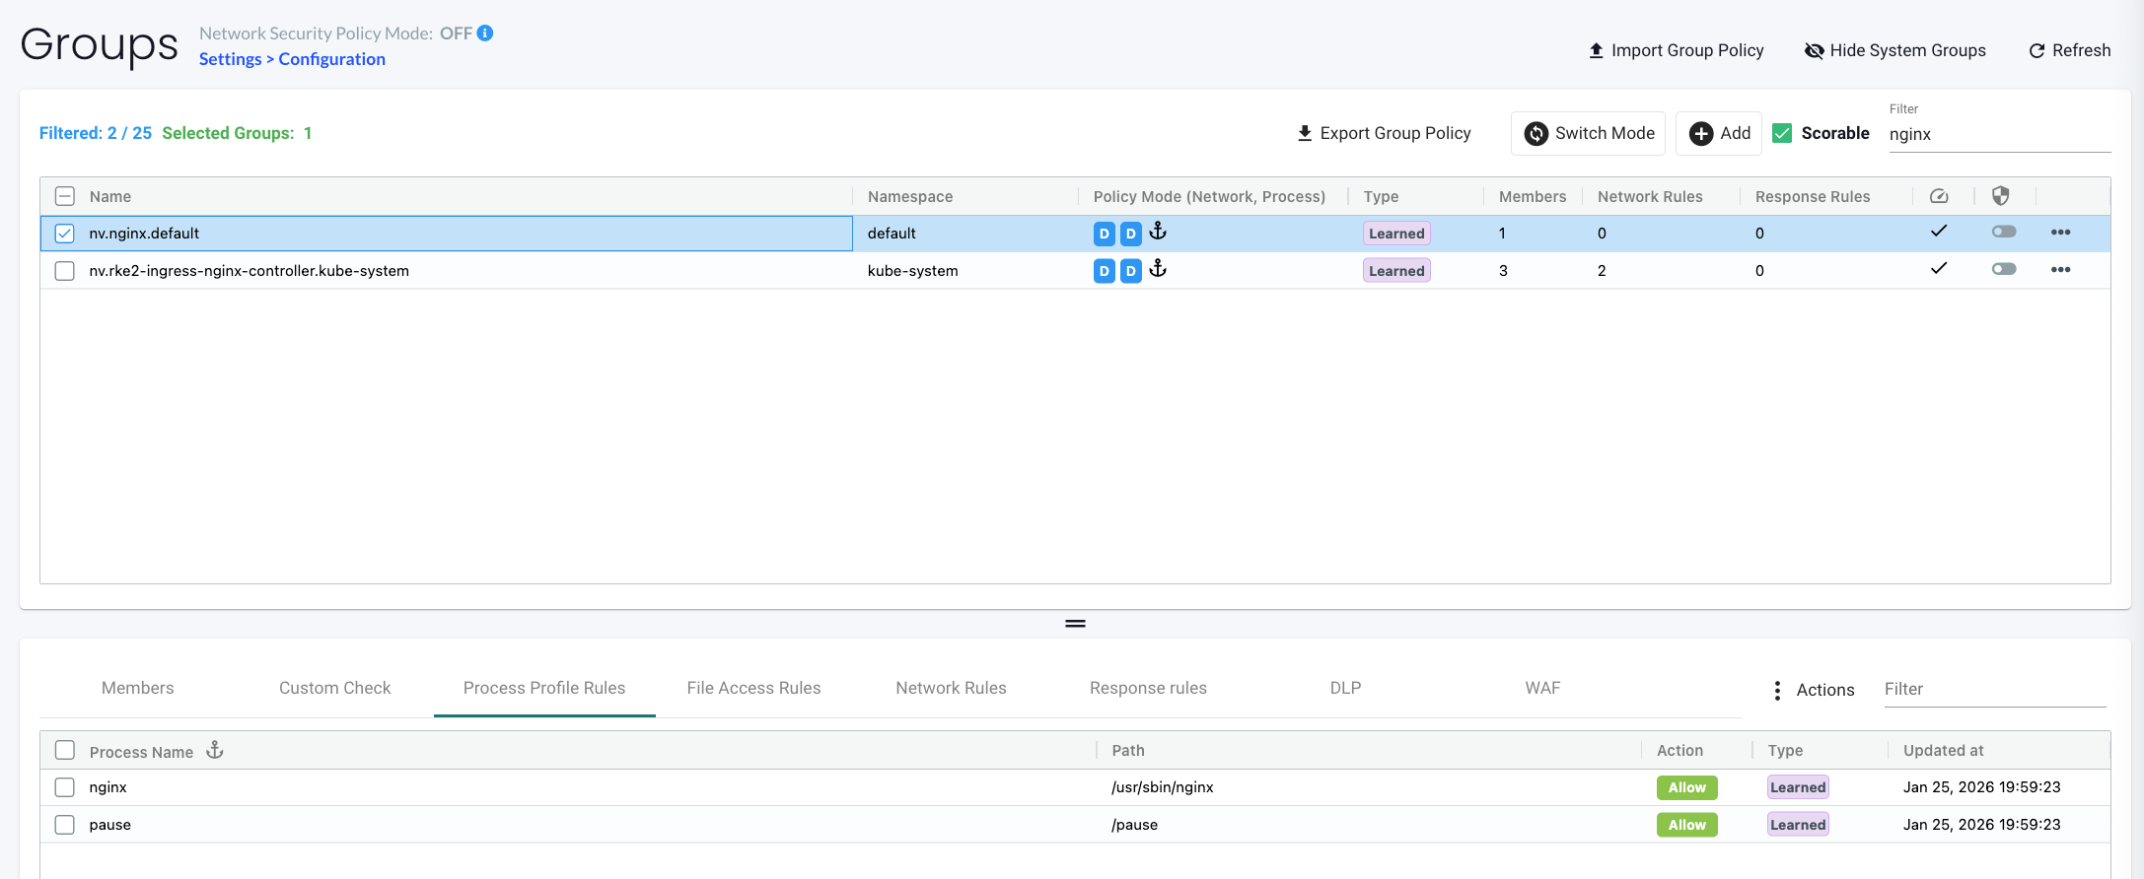Switch to the Network Rules tab

click(x=951, y=688)
